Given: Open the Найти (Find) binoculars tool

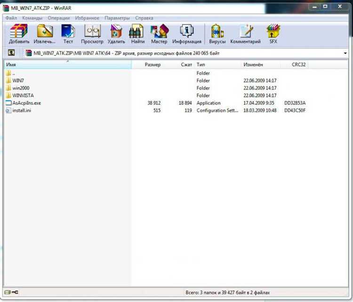Looking at the screenshot, I should click(x=136, y=31).
